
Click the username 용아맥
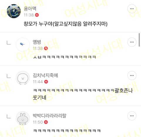(30, 9)
